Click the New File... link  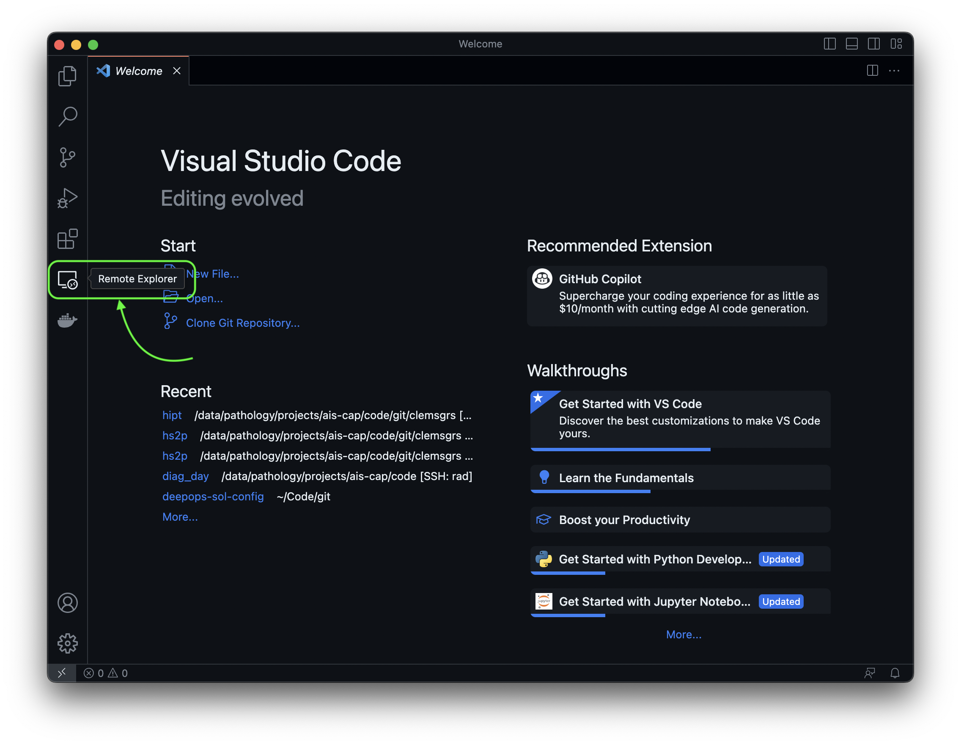[x=212, y=274]
